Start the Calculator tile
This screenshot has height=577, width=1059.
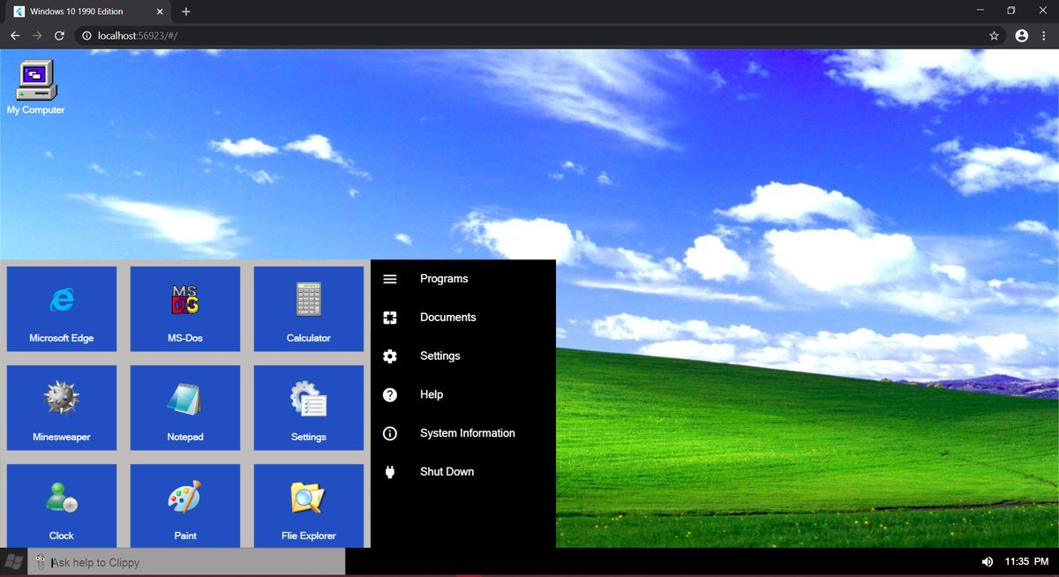click(x=309, y=309)
